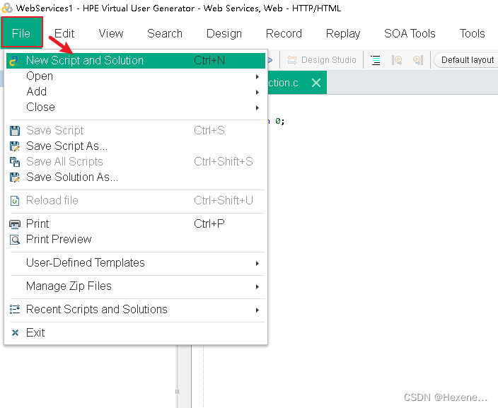This screenshot has width=498, height=408.
Task: Click the first bookmark navigation toolbar icon
Action: pyautogui.click(x=397, y=60)
